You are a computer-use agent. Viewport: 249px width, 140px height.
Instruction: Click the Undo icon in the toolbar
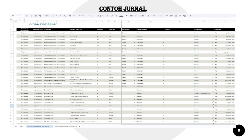coord(27,16)
